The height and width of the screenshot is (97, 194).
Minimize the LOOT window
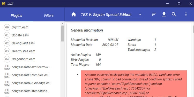167,4
